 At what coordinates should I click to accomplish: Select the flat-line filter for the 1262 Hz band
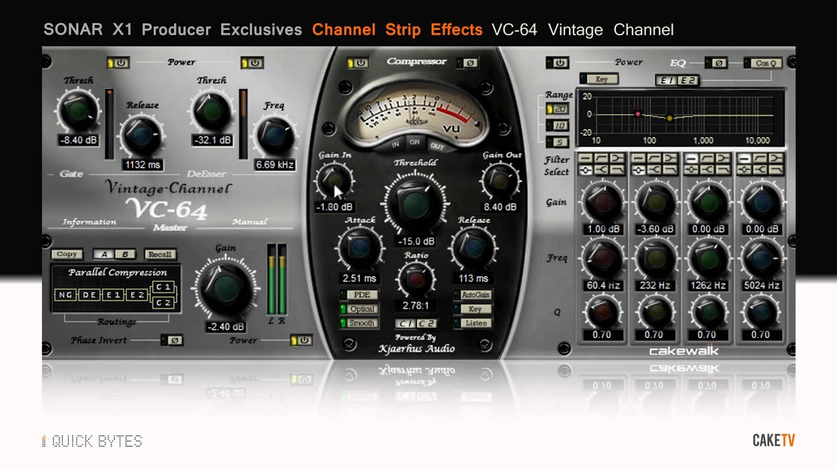(691, 158)
